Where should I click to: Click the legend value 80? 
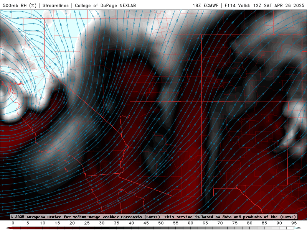(x=249, y=223)
